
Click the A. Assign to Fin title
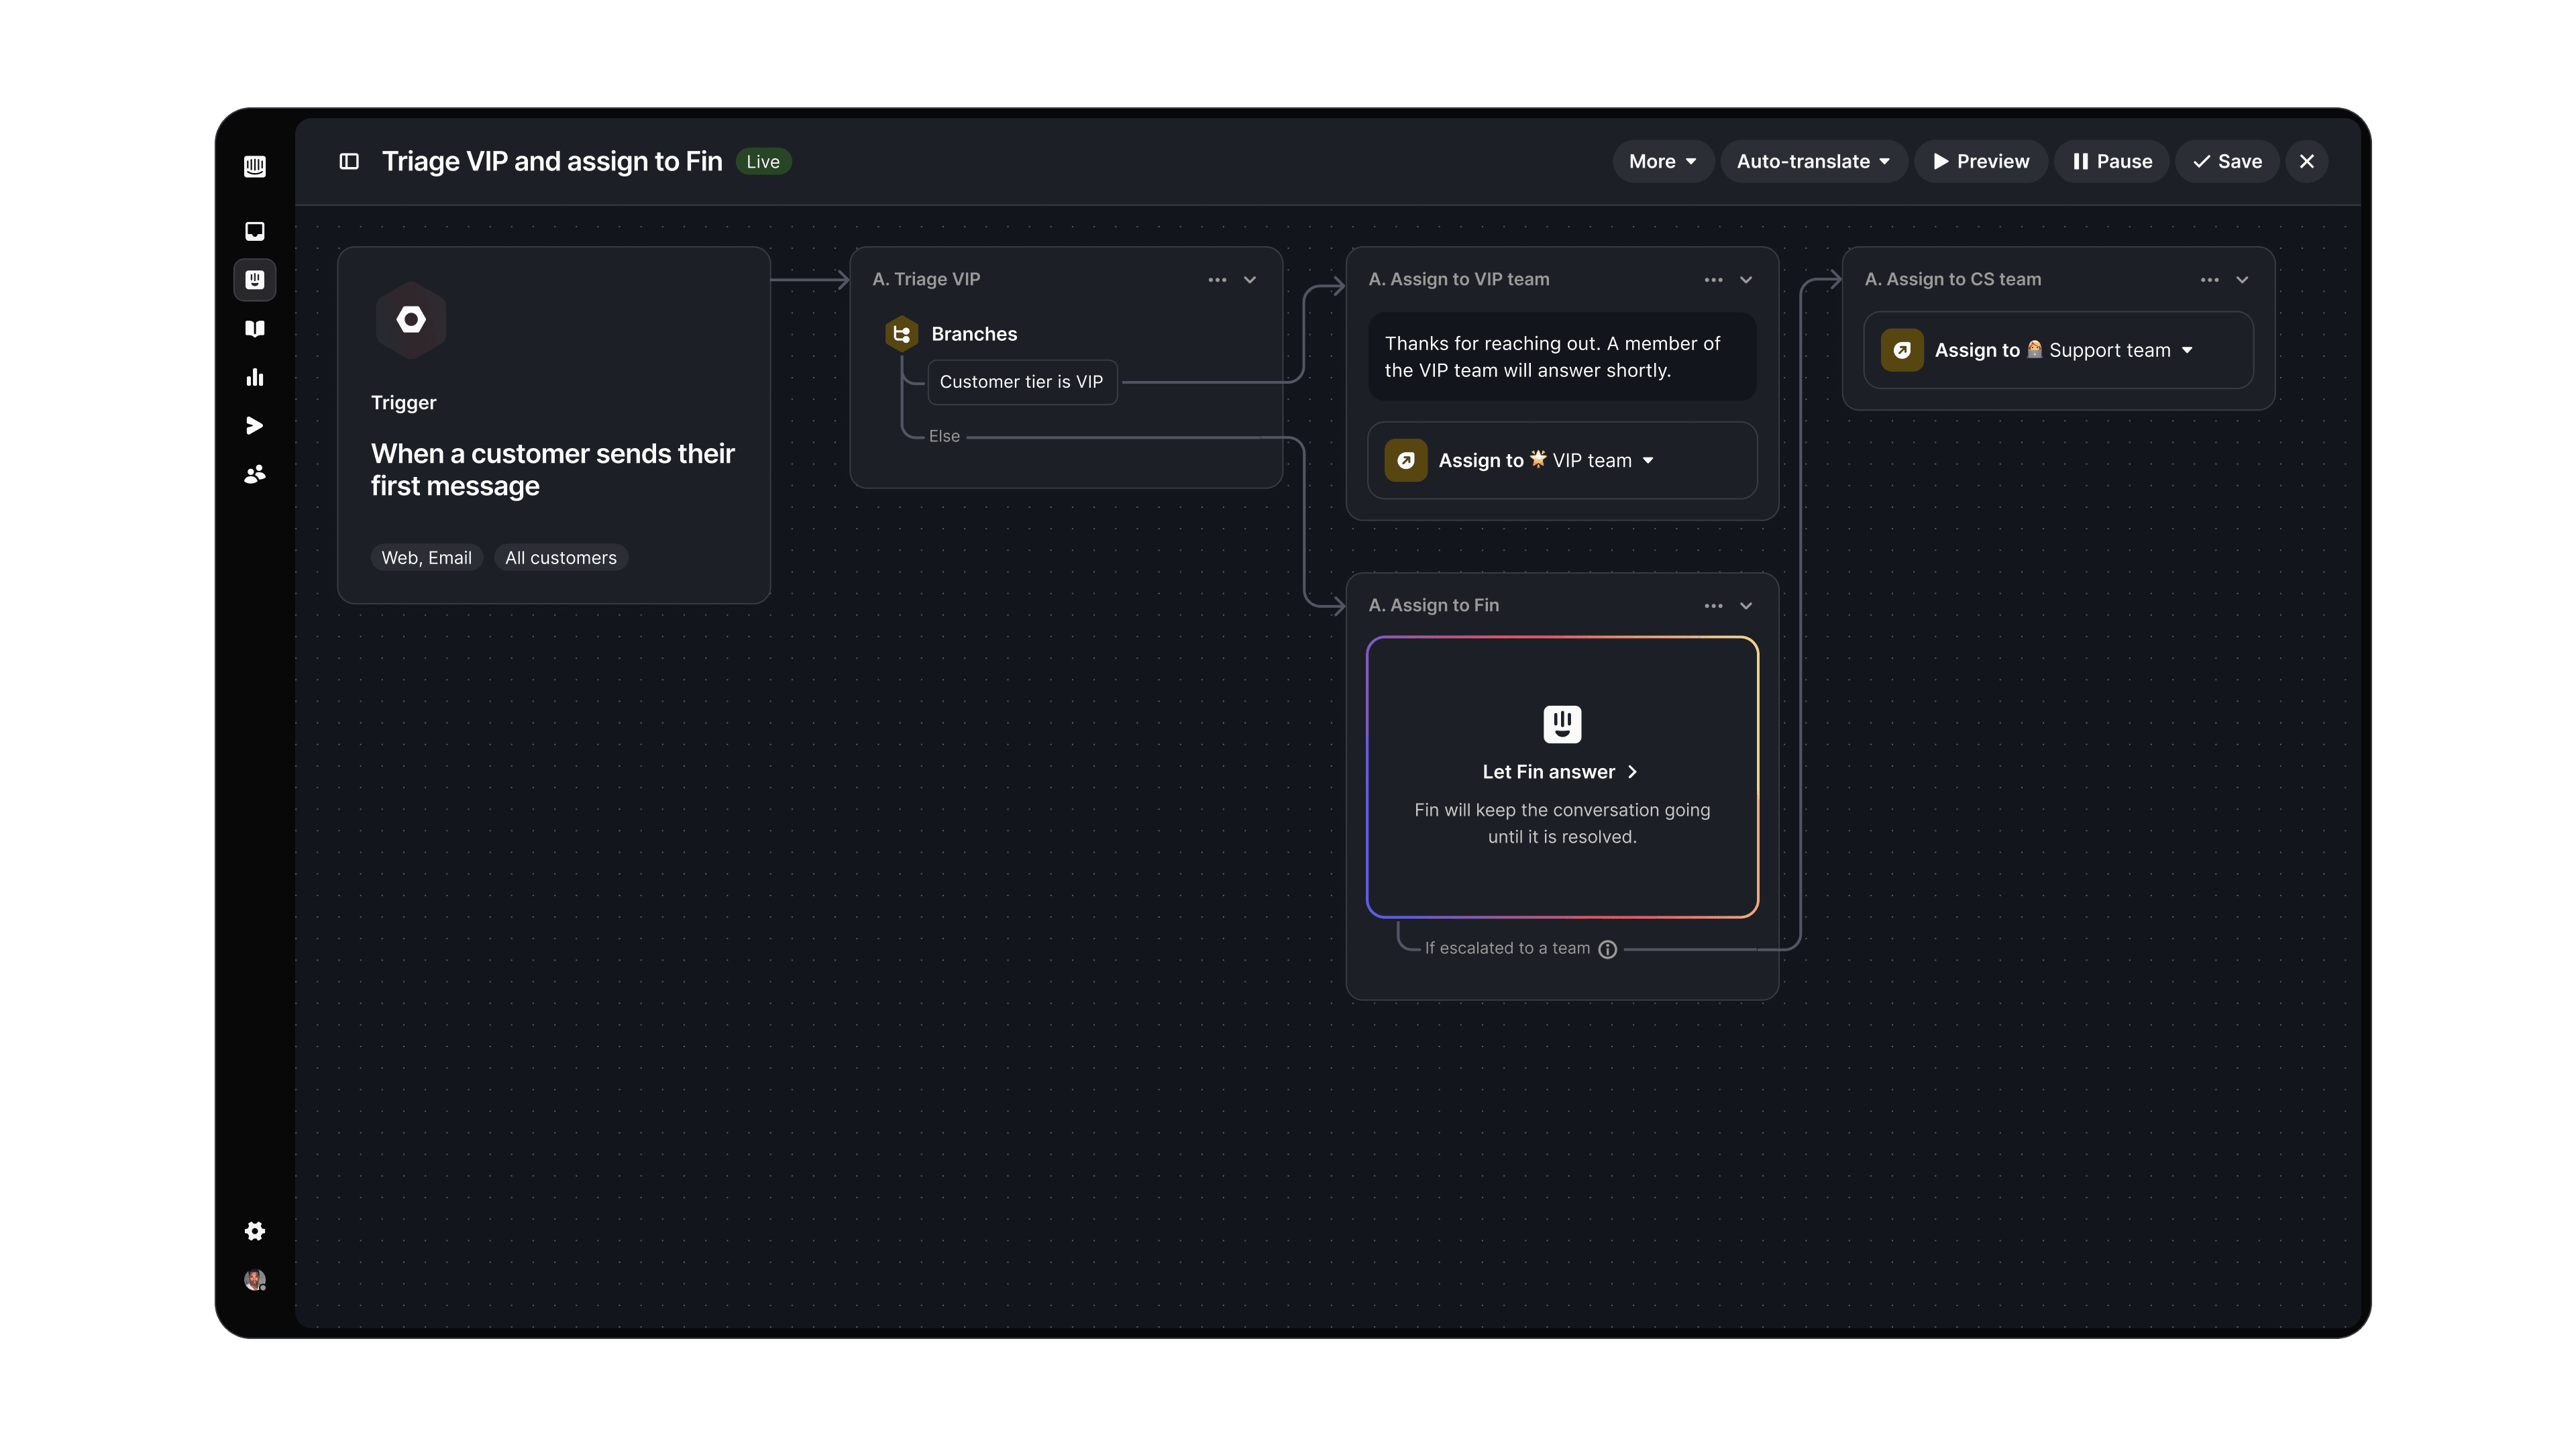pyautogui.click(x=1433, y=605)
